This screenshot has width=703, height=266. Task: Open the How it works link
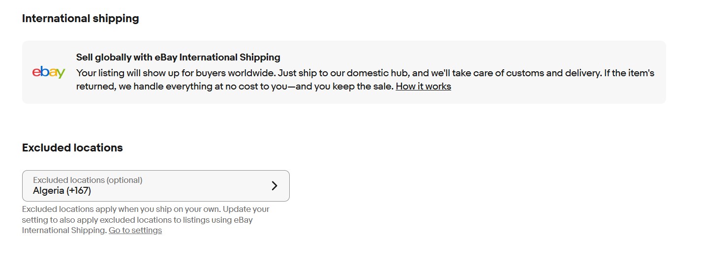pos(423,87)
